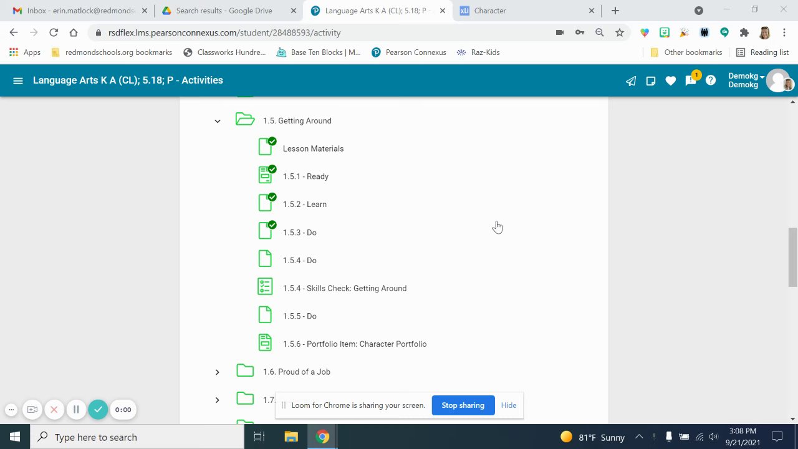Show hidden system tray icons chevron
The width and height of the screenshot is (798, 449).
point(639,437)
